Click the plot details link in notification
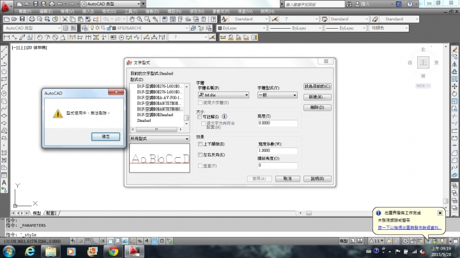This screenshot has width=460, height=258. coord(410,227)
